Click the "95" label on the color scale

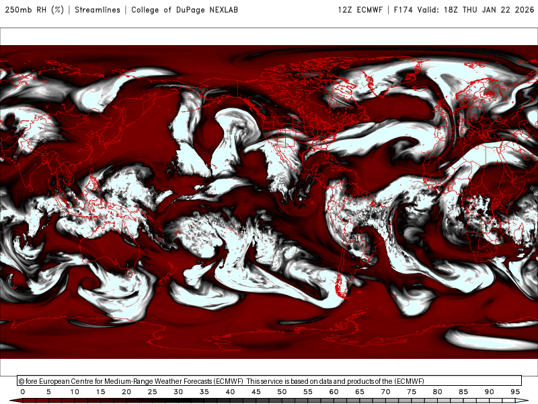click(x=515, y=392)
